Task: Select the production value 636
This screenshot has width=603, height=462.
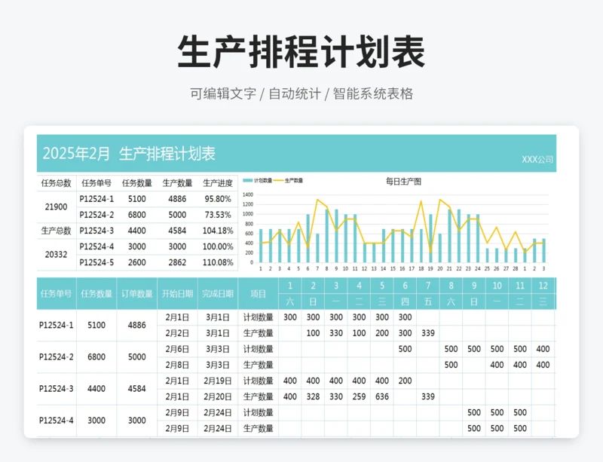Action: (382, 396)
